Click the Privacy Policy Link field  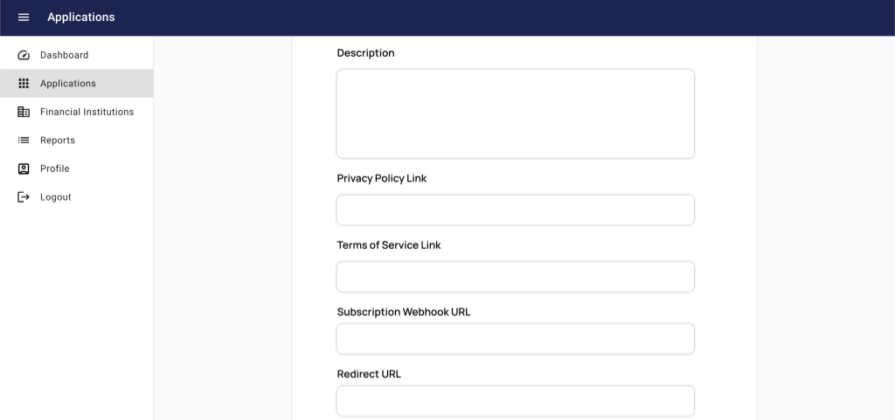point(516,210)
